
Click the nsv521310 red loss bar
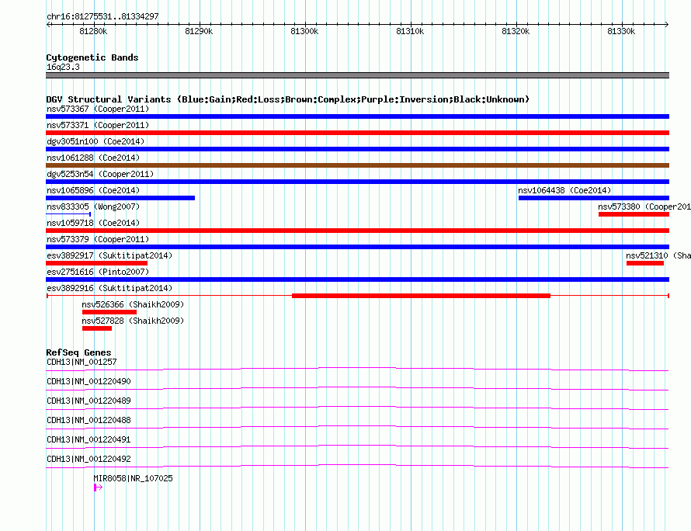point(645,263)
